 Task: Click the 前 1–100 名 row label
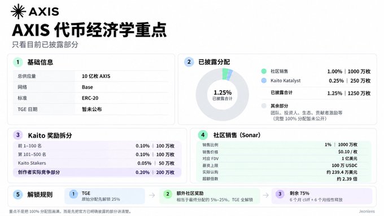(x=29, y=146)
